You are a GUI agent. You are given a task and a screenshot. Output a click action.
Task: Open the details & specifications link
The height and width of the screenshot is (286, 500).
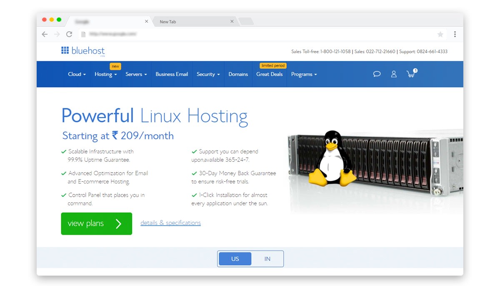[x=170, y=223]
